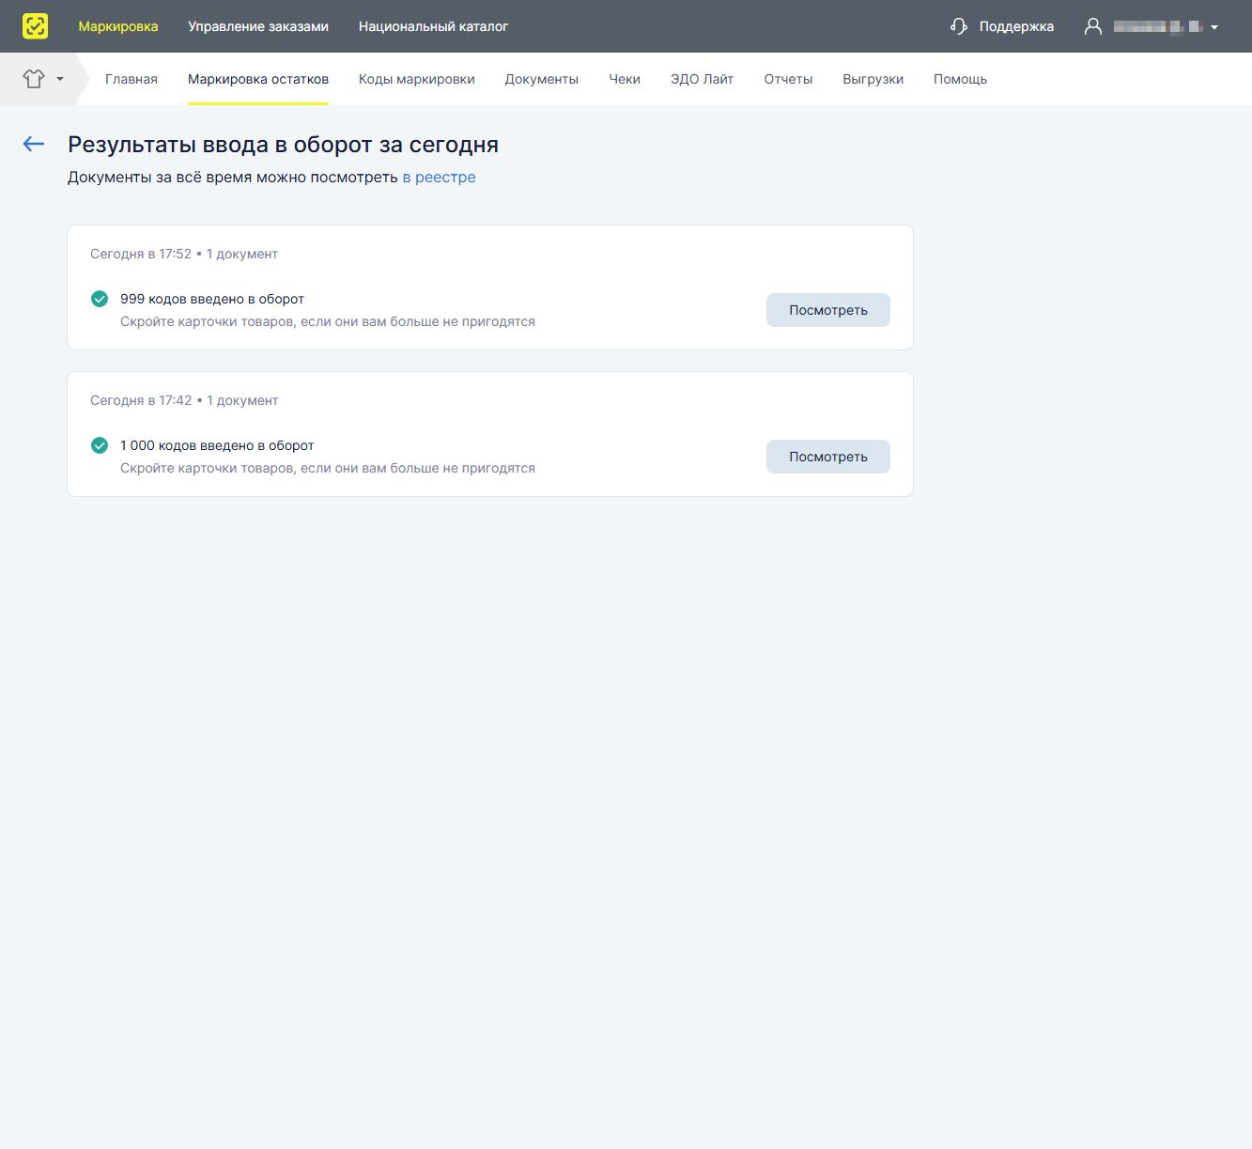Viewport: 1252px width, 1149px height.
Task: Click the headset support icon
Action: [x=959, y=26]
